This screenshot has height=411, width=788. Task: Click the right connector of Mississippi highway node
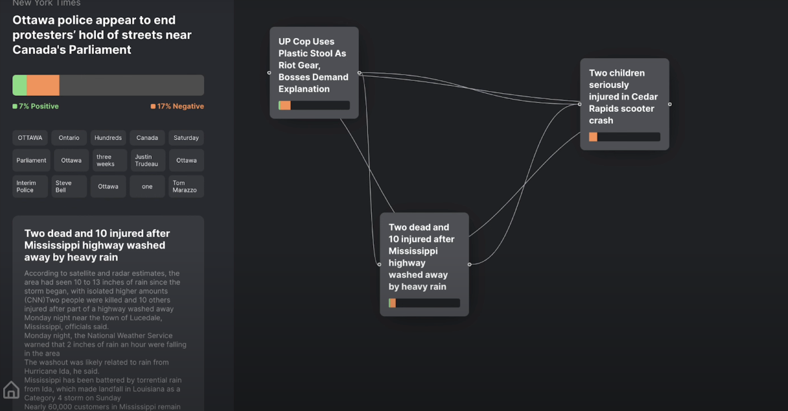click(470, 264)
